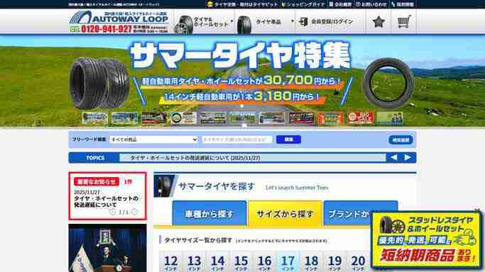Open the important notice about shipping delay
The height and width of the screenshot is (272, 485).
106,201
